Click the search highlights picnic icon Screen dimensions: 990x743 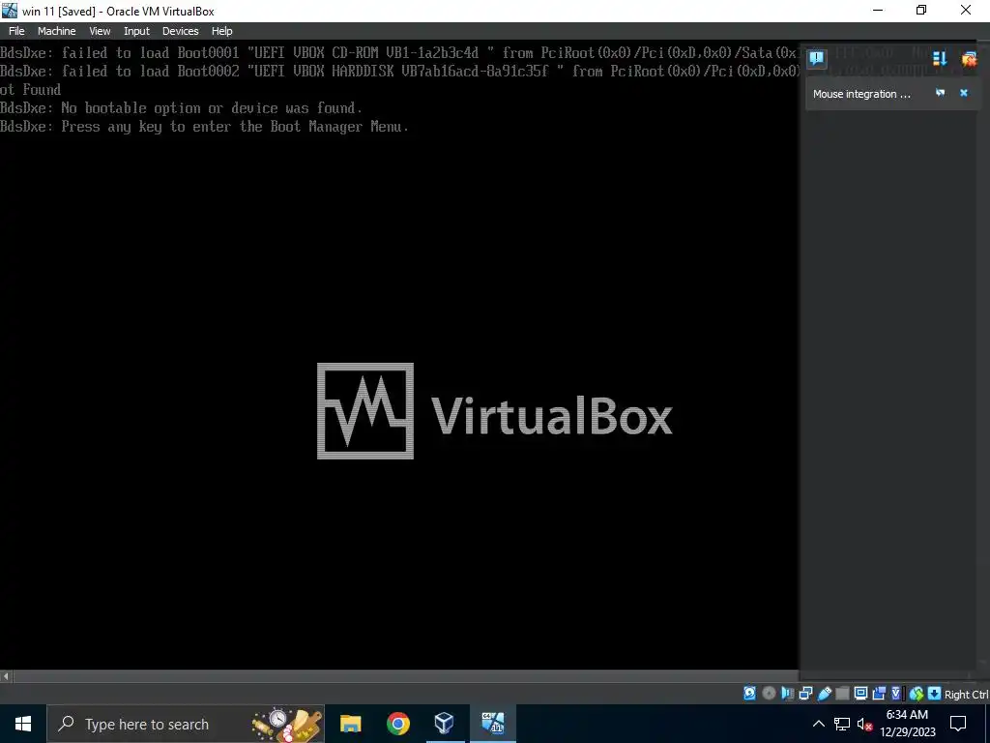288,725
